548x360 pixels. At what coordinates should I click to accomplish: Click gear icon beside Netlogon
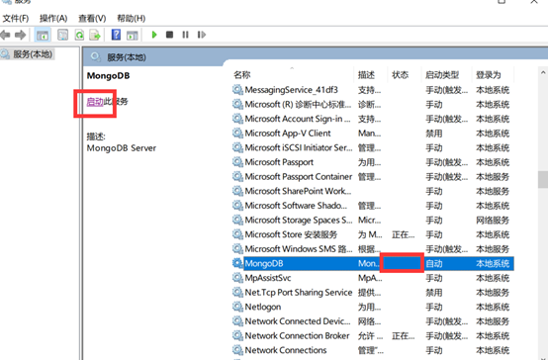[237, 307]
